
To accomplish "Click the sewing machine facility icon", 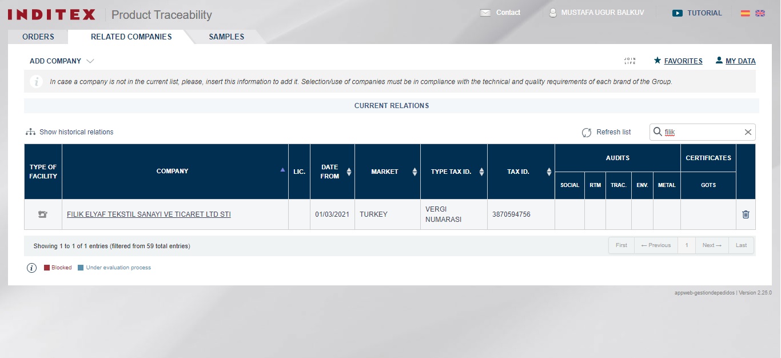I will tap(43, 214).
